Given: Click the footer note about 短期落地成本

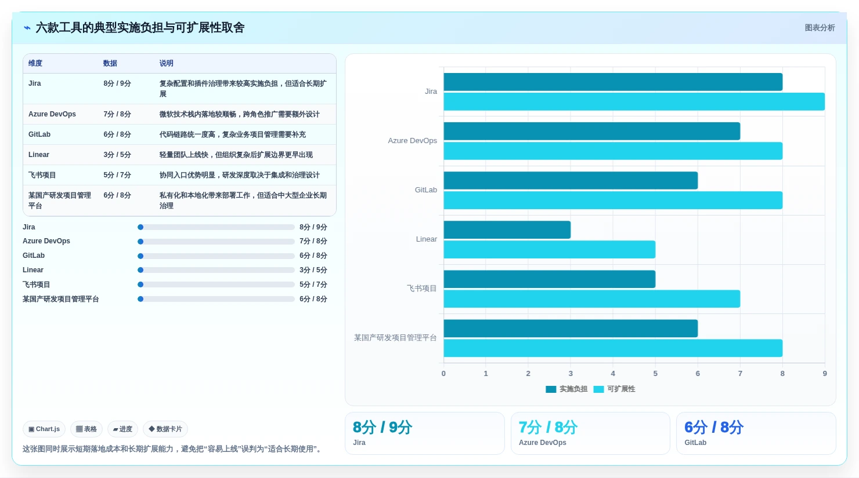Looking at the screenshot, I should pyautogui.click(x=174, y=449).
